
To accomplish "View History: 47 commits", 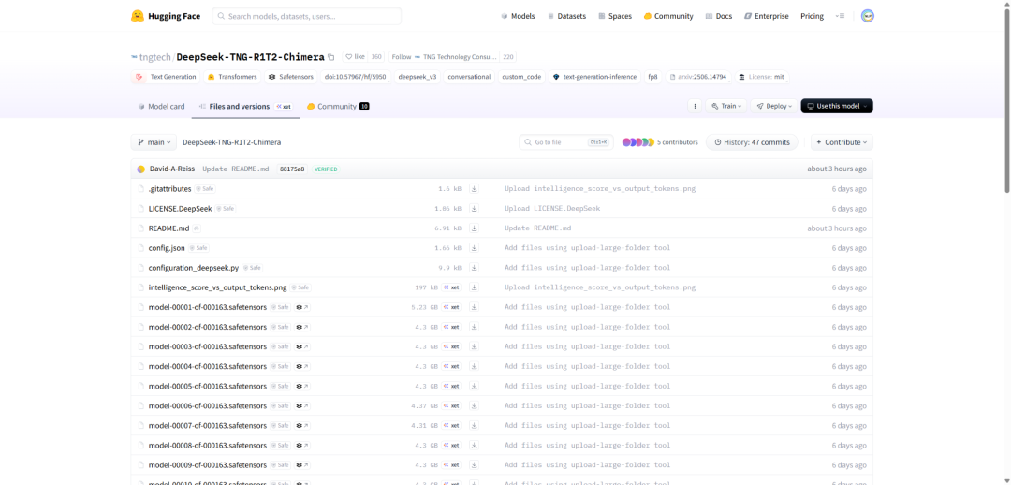I will pos(752,142).
